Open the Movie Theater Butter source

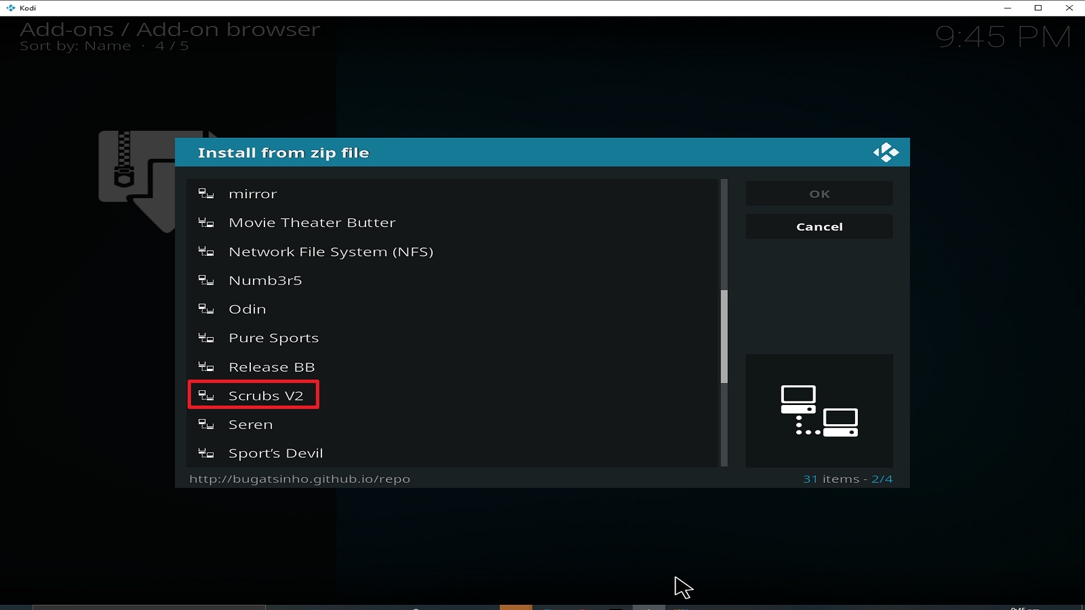(x=452, y=223)
